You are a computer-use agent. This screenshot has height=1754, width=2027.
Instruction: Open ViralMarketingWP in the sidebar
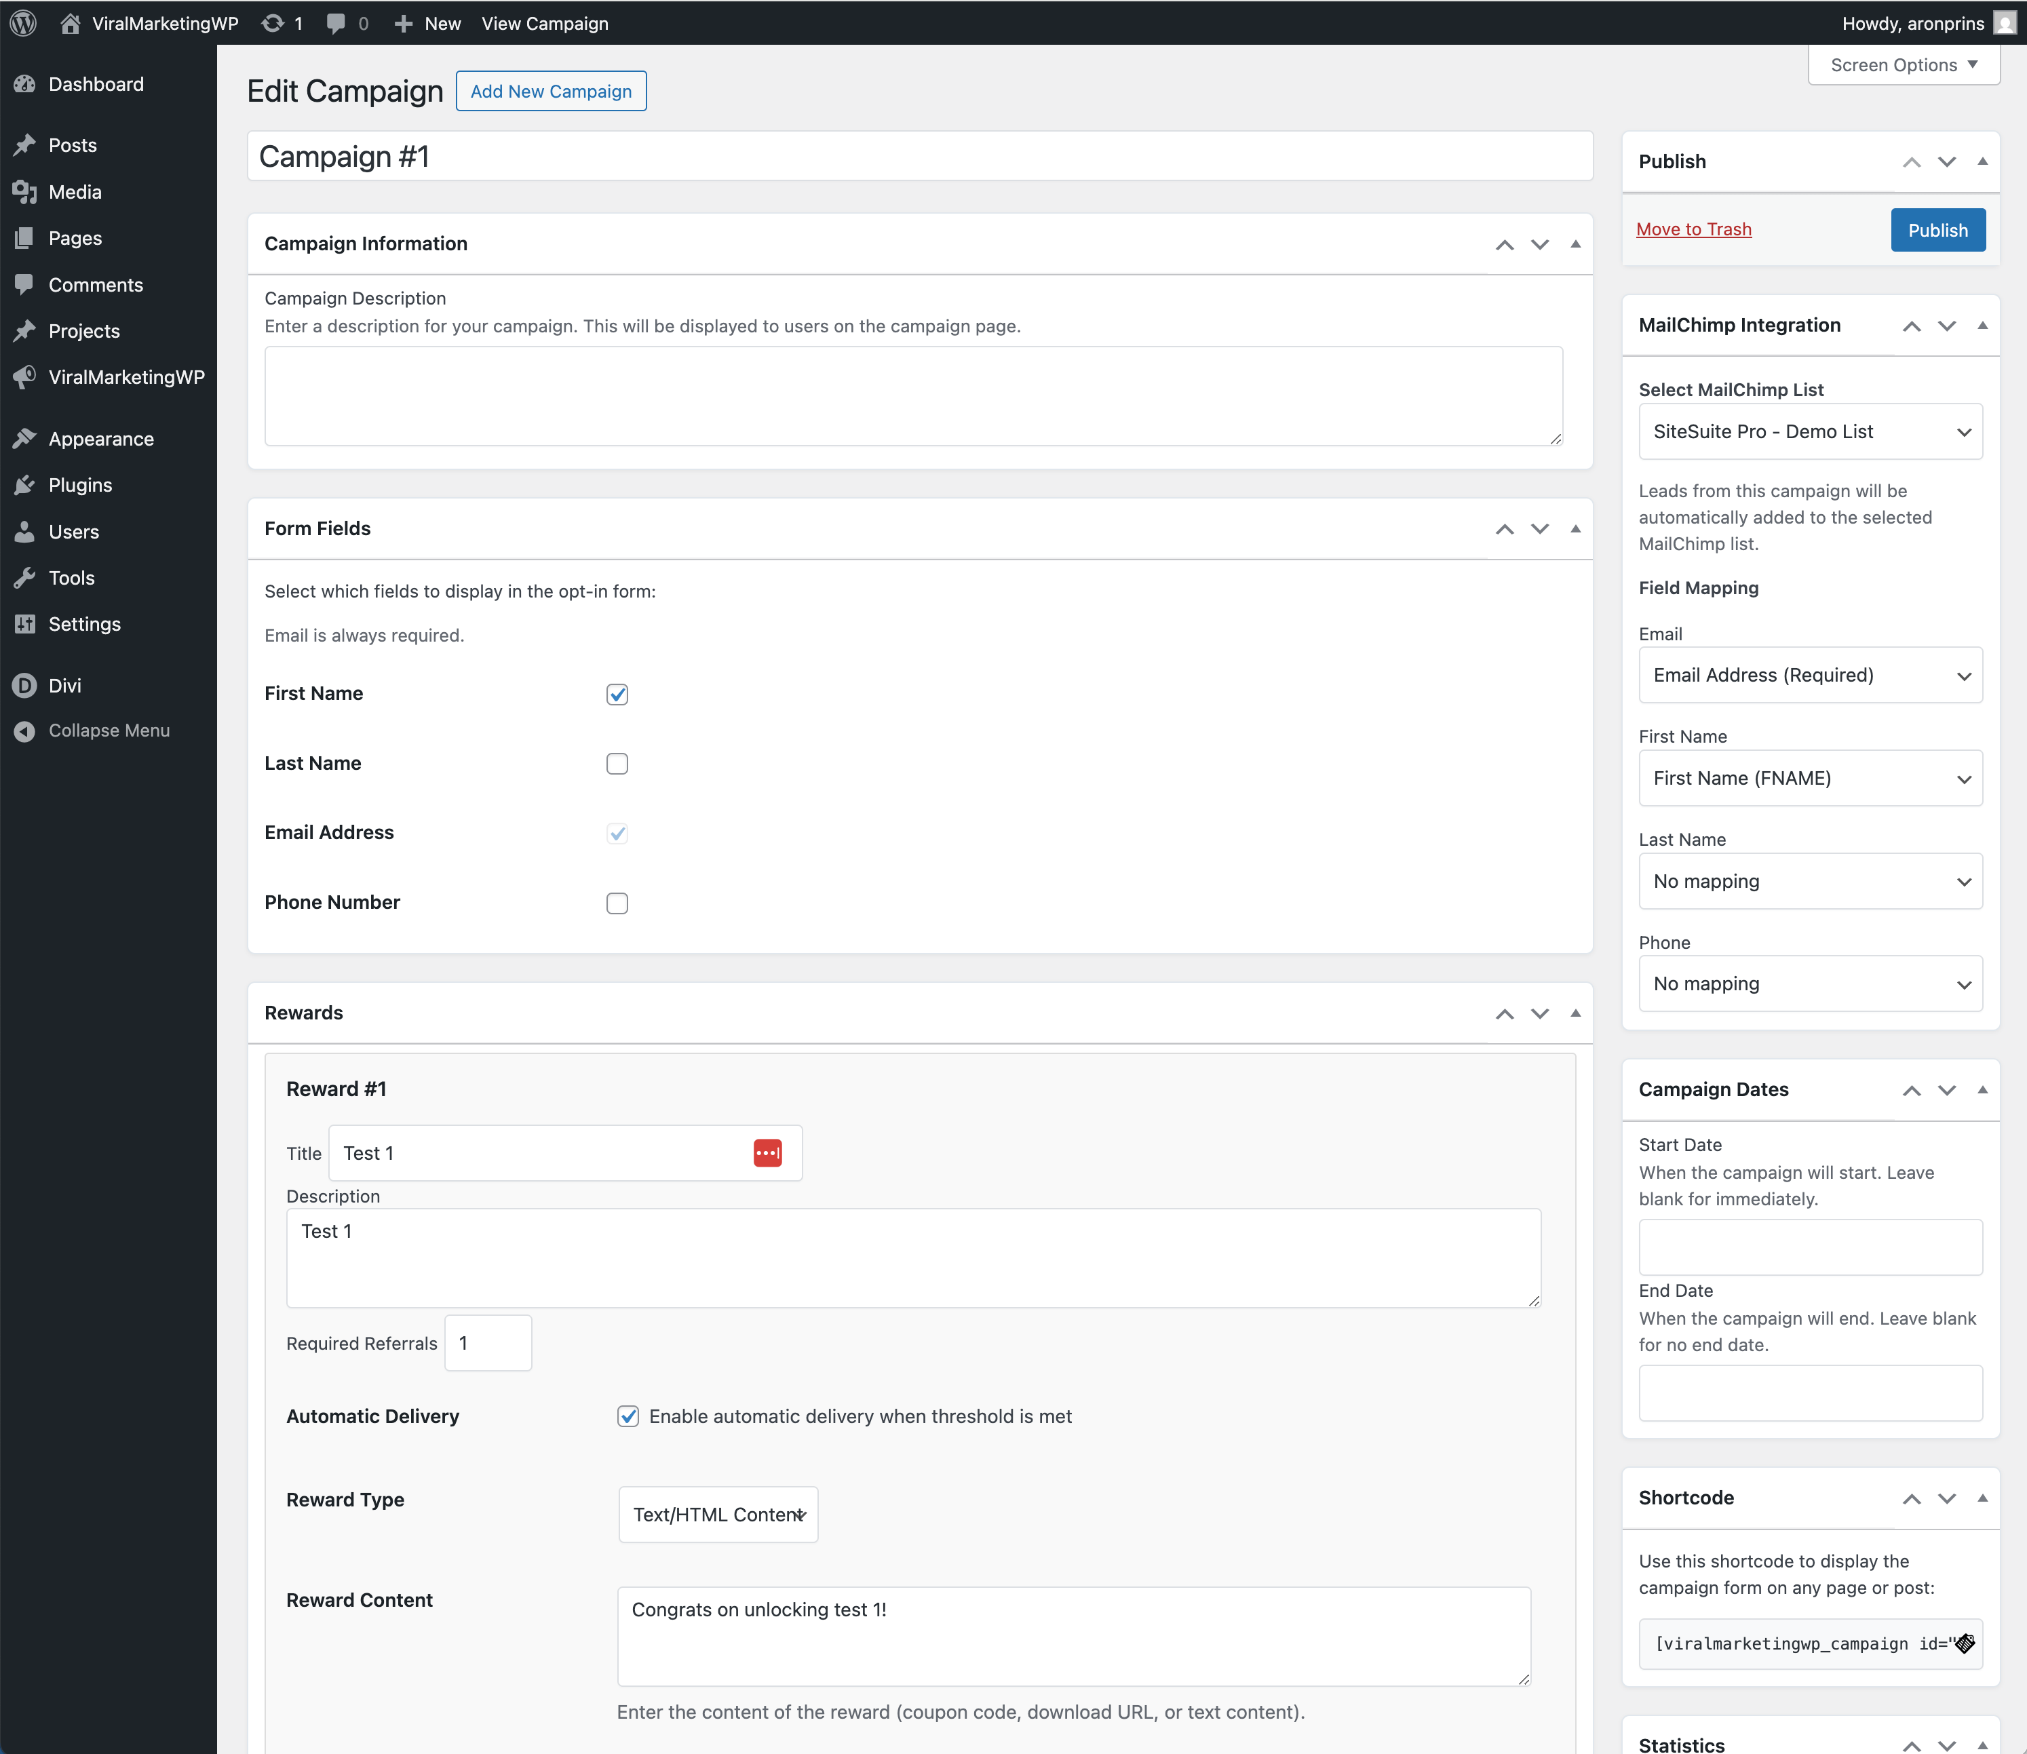point(126,377)
